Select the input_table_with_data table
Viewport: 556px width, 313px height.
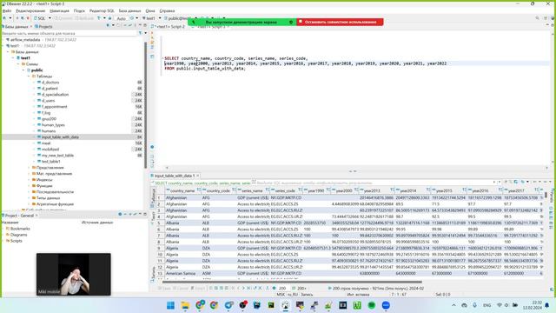pos(60,137)
